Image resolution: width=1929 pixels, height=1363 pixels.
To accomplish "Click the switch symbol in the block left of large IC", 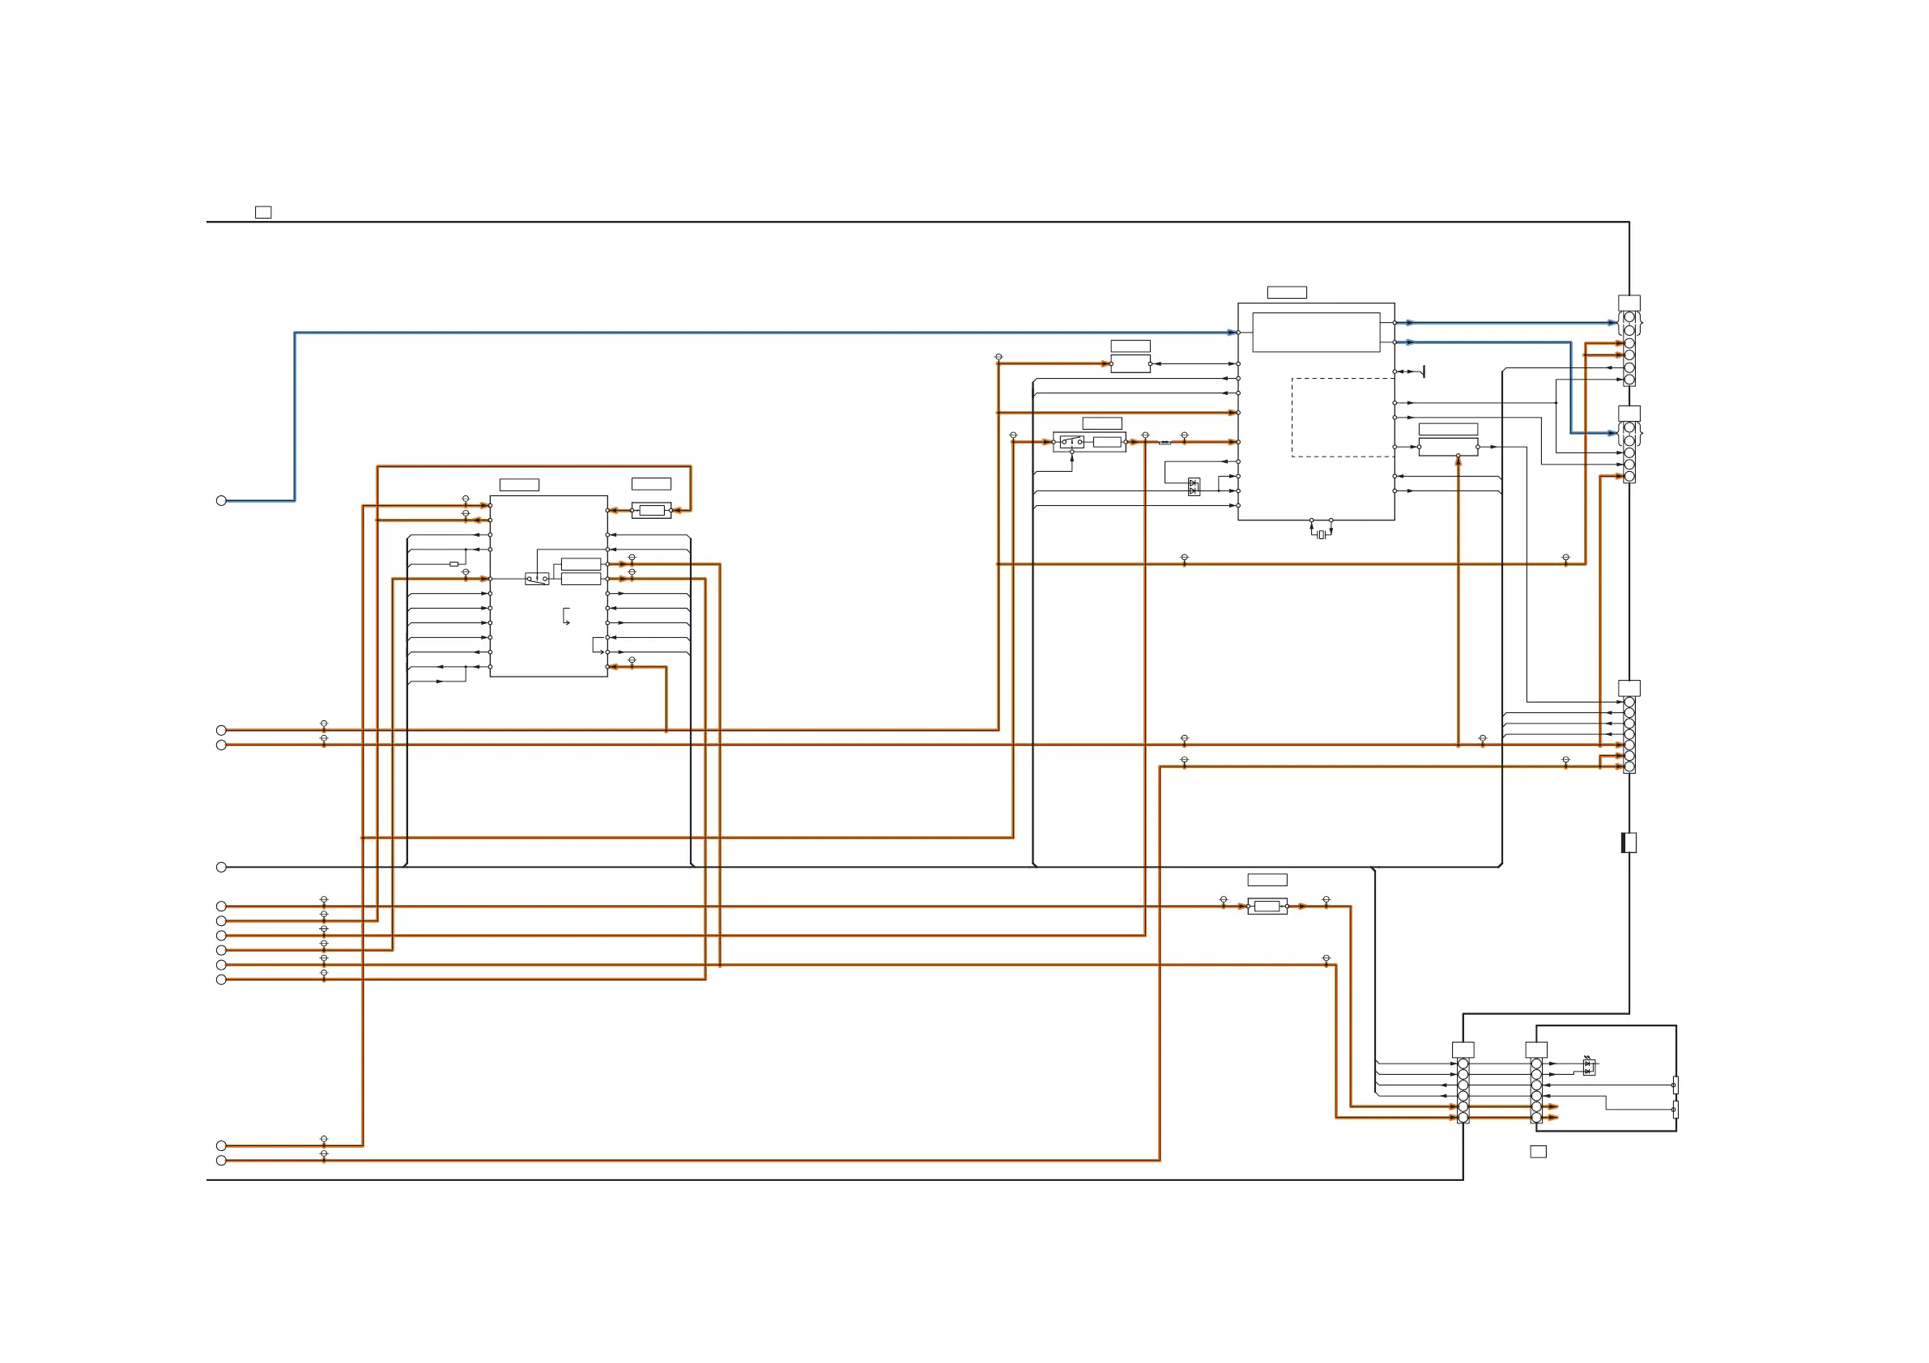I will (1072, 442).
